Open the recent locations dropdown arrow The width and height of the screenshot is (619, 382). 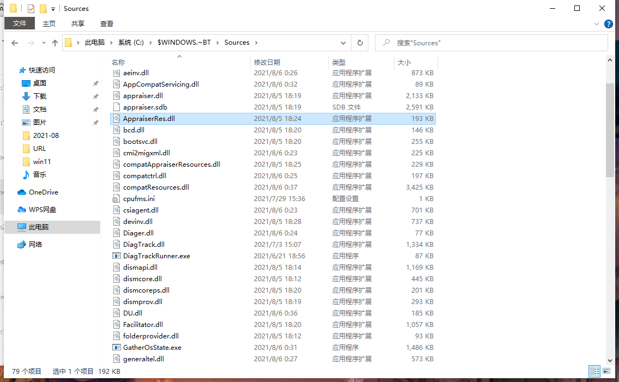(x=43, y=43)
